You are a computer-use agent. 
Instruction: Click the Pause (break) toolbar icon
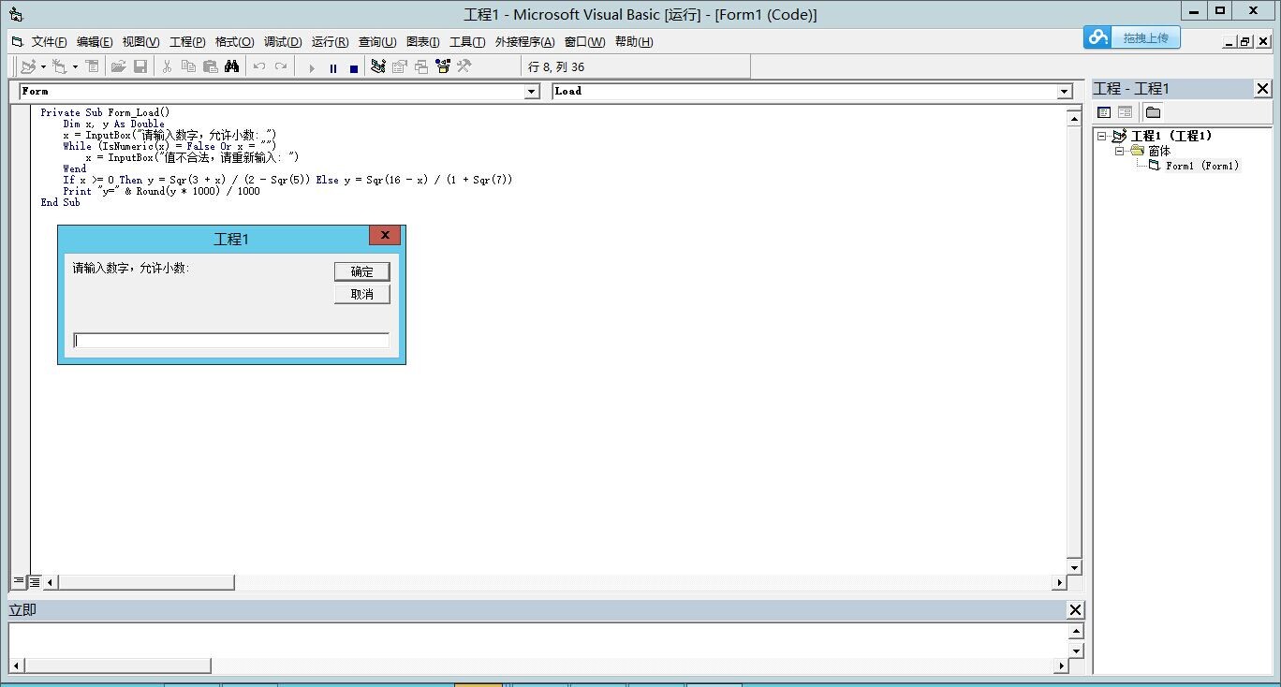tap(333, 67)
